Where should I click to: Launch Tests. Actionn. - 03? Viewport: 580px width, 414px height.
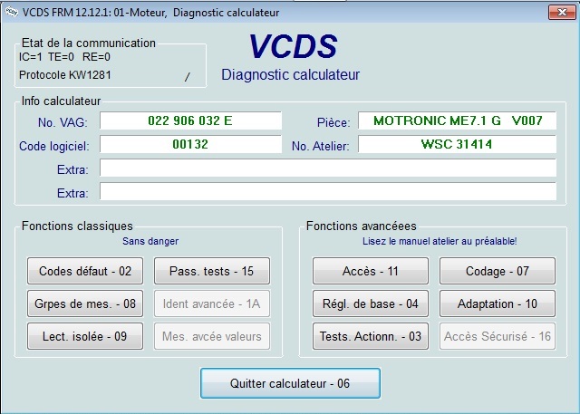pos(371,336)
